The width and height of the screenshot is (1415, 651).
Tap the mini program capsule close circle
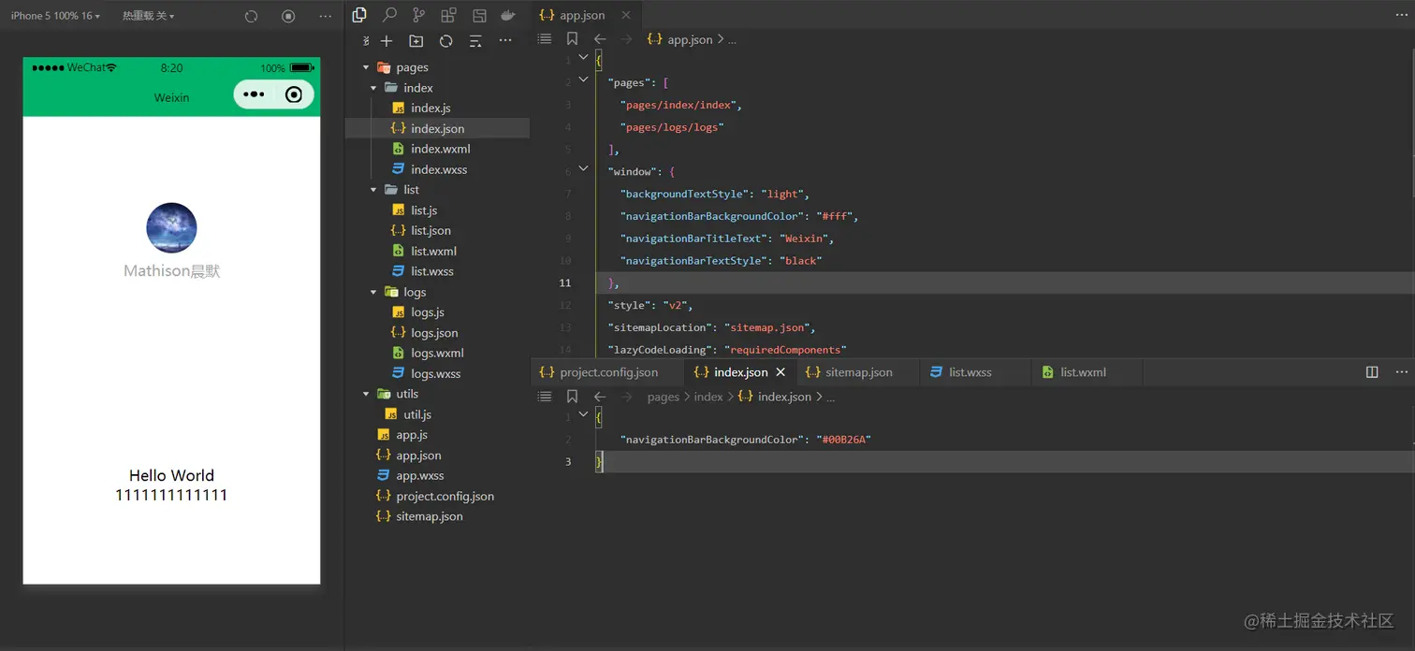tap(294, 94)
